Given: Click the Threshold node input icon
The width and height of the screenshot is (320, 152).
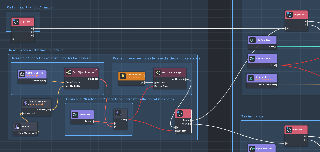Looking at the screenshot, I should 75,115.
